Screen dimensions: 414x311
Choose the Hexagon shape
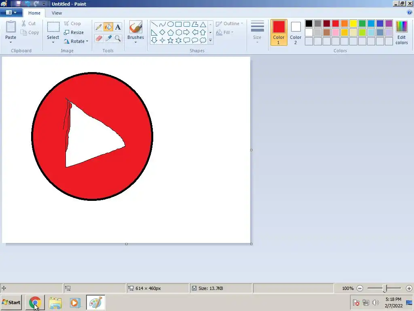pyautogui.click(x=178, y=32)
